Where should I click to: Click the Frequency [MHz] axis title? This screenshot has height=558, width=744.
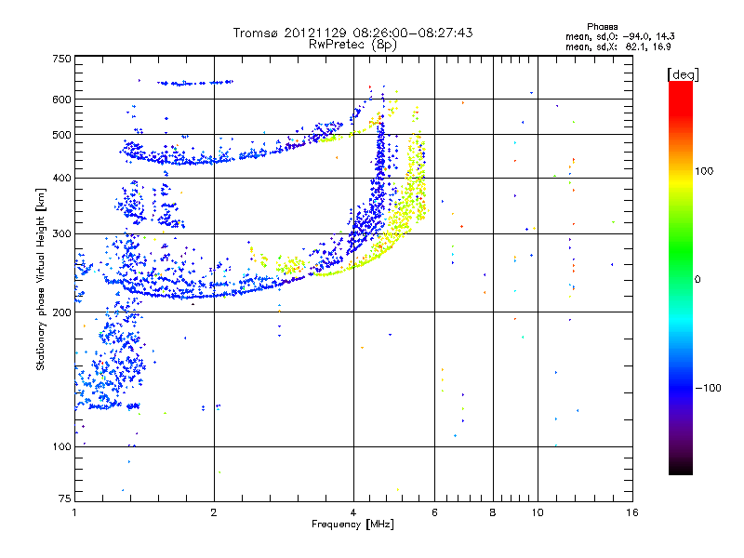pos(352,525)
